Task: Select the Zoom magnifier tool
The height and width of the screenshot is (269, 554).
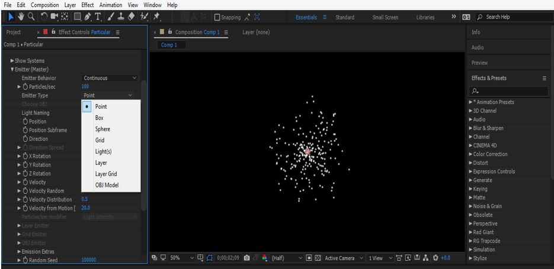Action: click(31, 17)
